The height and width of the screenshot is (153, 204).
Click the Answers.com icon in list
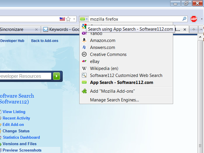click(x=84, y=47)
